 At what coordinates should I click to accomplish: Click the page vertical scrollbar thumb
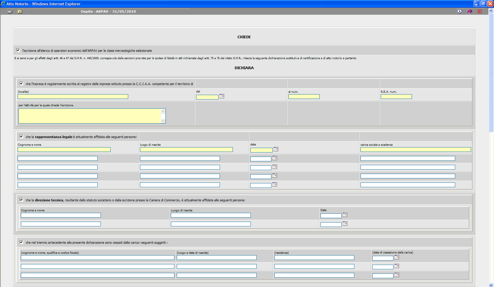click(491, 72)
